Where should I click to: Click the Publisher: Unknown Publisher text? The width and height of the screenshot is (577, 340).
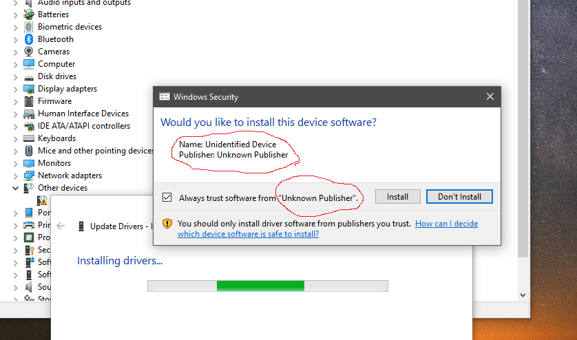tap(233, 155)
